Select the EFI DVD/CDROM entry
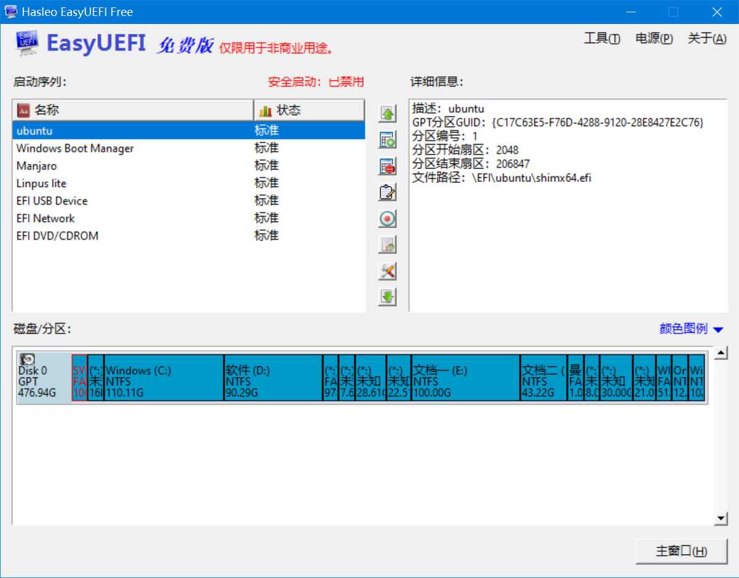Image resolution: width=739 pixels, height=578 pixels. pyautogui.click(x=189, y=236)
